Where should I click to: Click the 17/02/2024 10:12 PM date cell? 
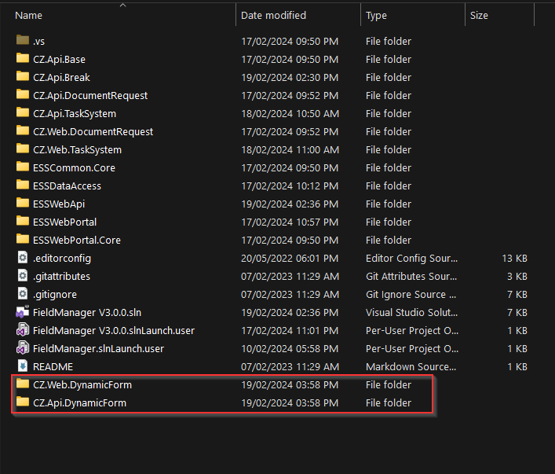(290, 186)
